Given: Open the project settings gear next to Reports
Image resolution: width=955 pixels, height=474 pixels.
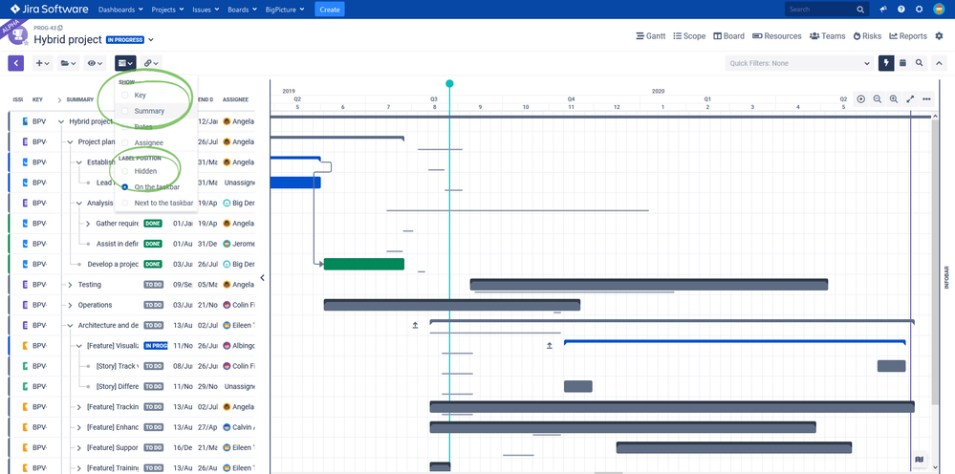Looking at the screenshot, I should click(939, 36).
